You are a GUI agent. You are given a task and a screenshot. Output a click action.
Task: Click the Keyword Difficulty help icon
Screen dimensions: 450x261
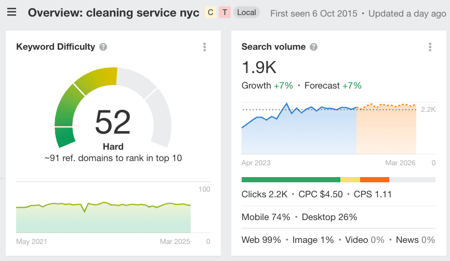click(x=103, y=47)
